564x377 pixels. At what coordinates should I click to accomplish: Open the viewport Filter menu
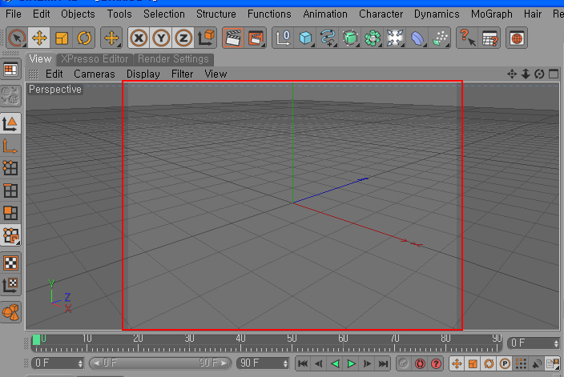pos(182,74)
